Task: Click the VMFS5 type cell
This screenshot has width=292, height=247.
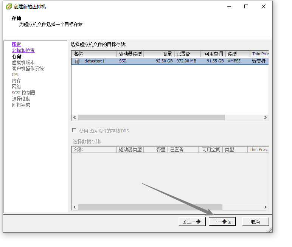Action: [x=234, y=61]
